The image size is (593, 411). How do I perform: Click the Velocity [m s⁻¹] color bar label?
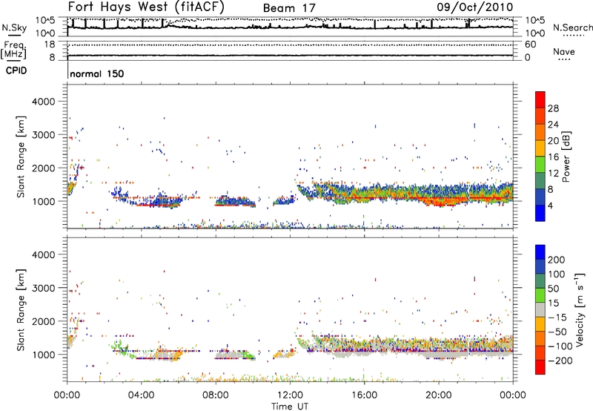(x=579, y=309)
